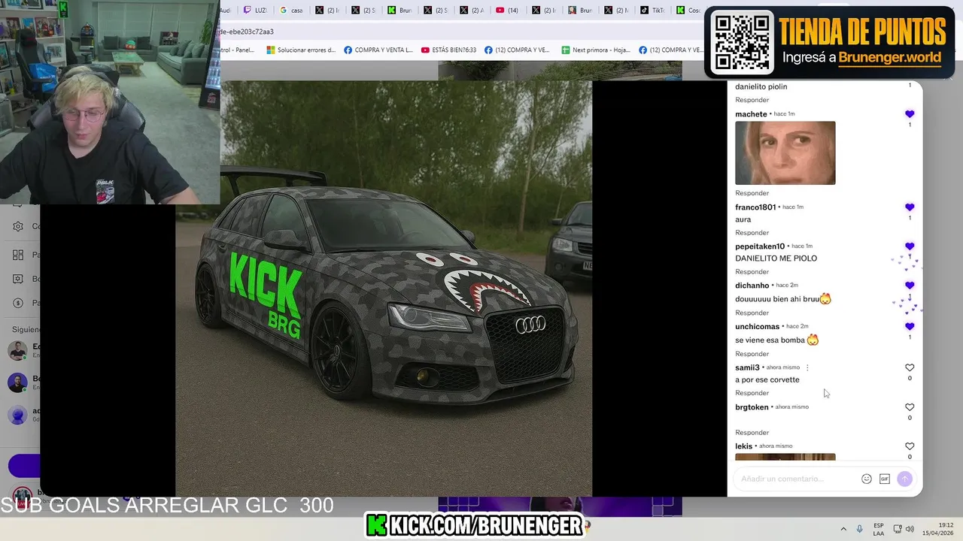The image size is (963, 541).
Task: Open the samii3 username profile
Action: [x=747, y=367]
